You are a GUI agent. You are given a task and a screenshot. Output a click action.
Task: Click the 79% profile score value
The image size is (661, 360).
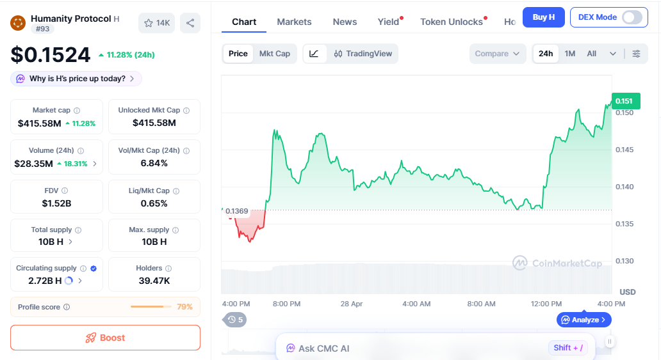(184, 307)
